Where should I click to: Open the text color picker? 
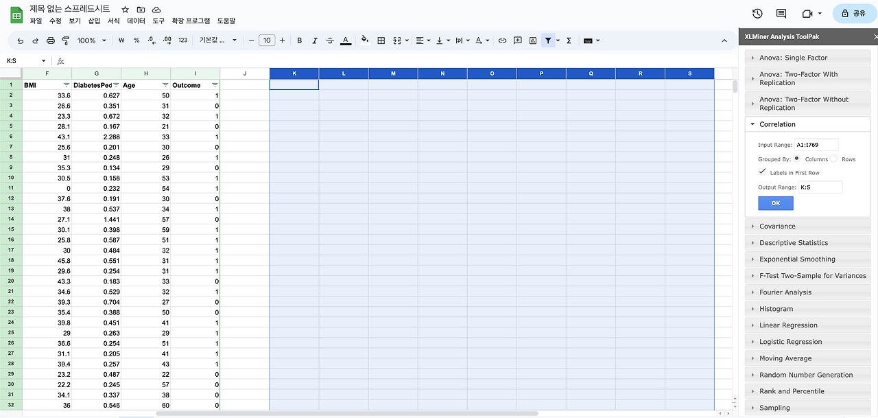346,40
